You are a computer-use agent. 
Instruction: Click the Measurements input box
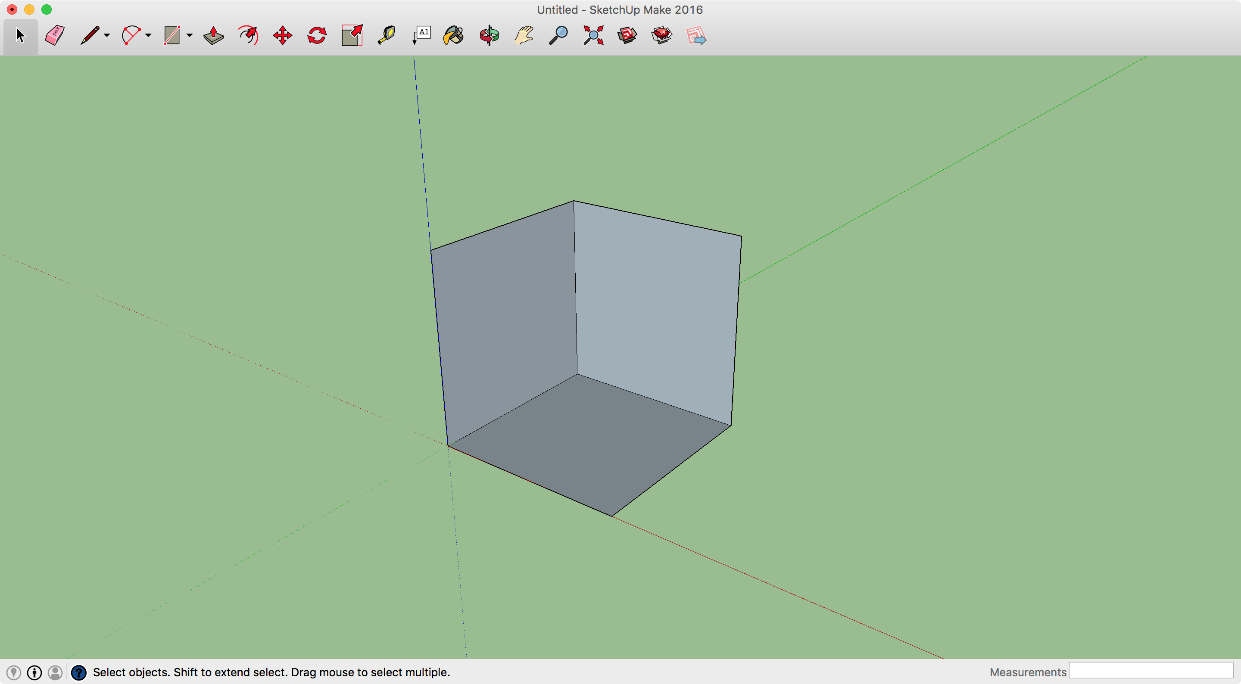coord(1151,671)
